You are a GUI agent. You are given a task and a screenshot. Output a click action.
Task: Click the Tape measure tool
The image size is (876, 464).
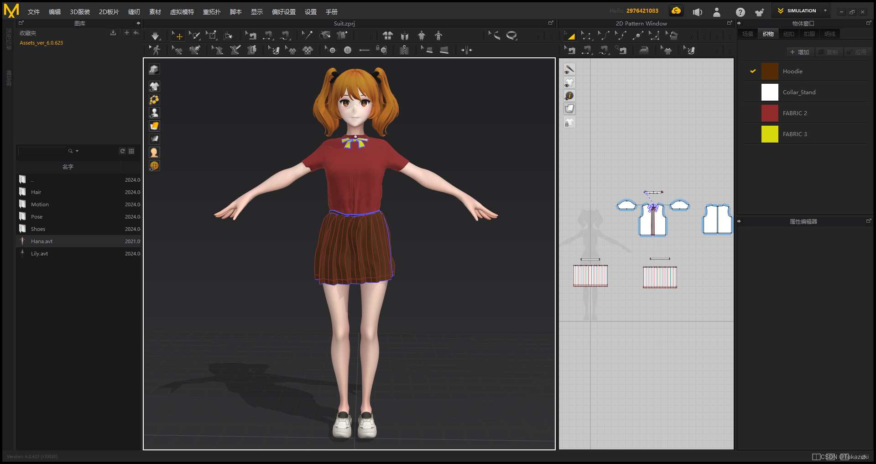click(x=512, y=36)
